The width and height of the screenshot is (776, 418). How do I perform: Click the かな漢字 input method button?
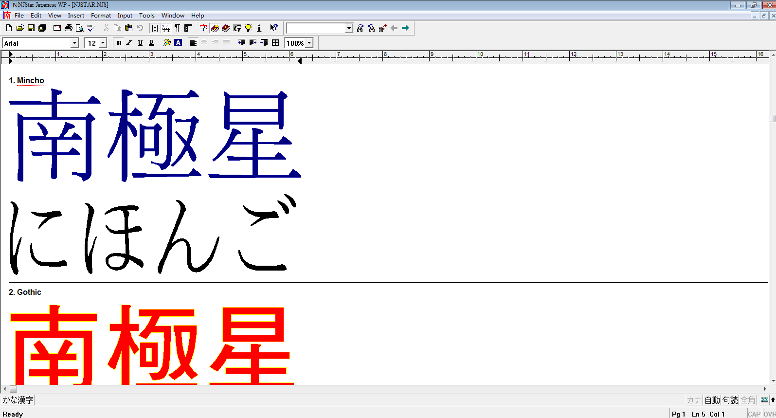18,400
